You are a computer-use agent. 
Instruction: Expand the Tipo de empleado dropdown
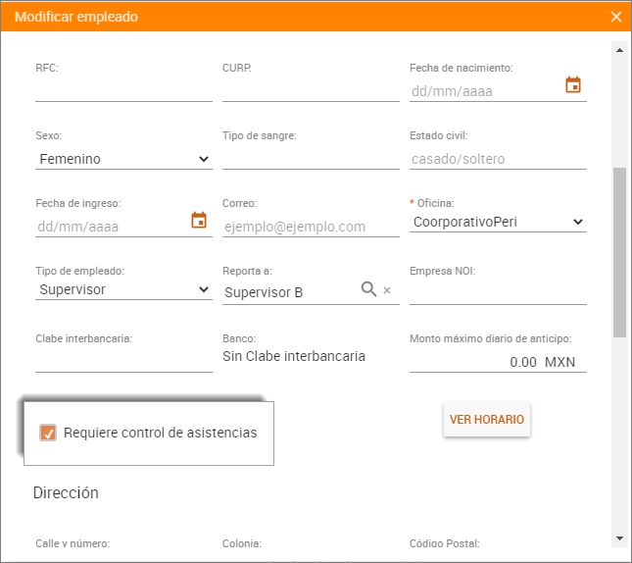[123, 289]
